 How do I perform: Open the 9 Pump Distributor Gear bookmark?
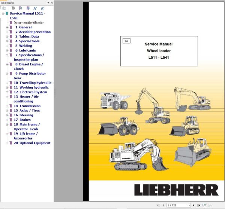[30, 76]
